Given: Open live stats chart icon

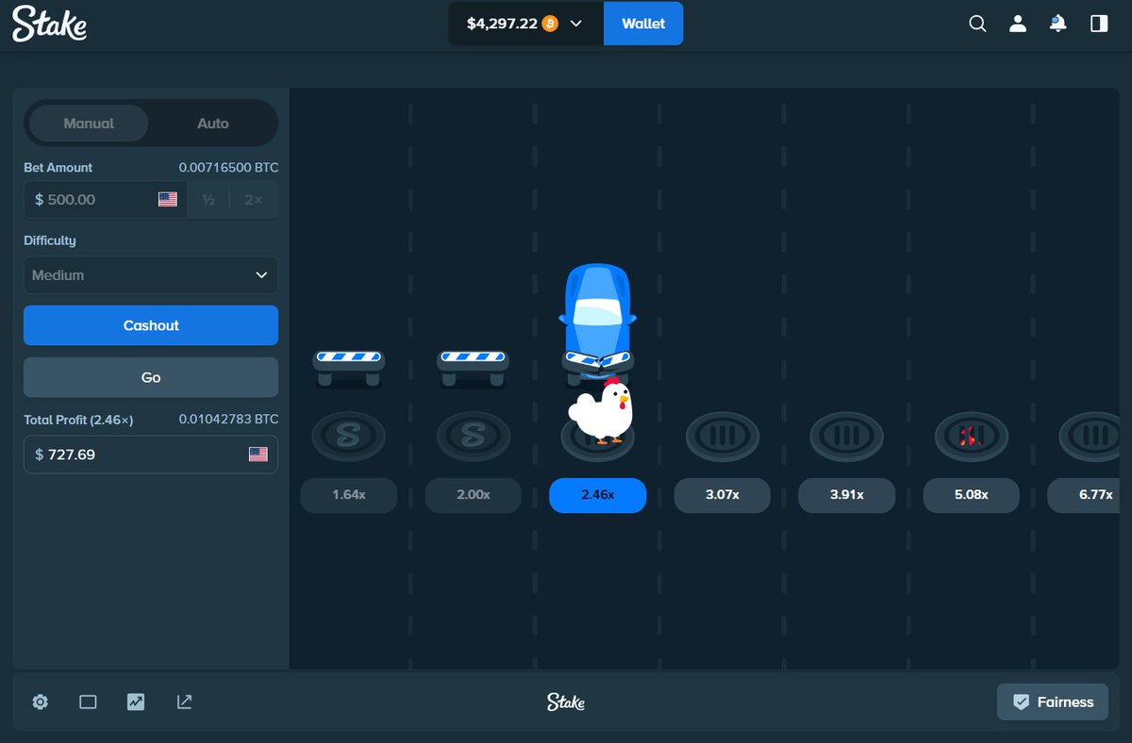Looking at the screenshot, I should coord(136,702).
